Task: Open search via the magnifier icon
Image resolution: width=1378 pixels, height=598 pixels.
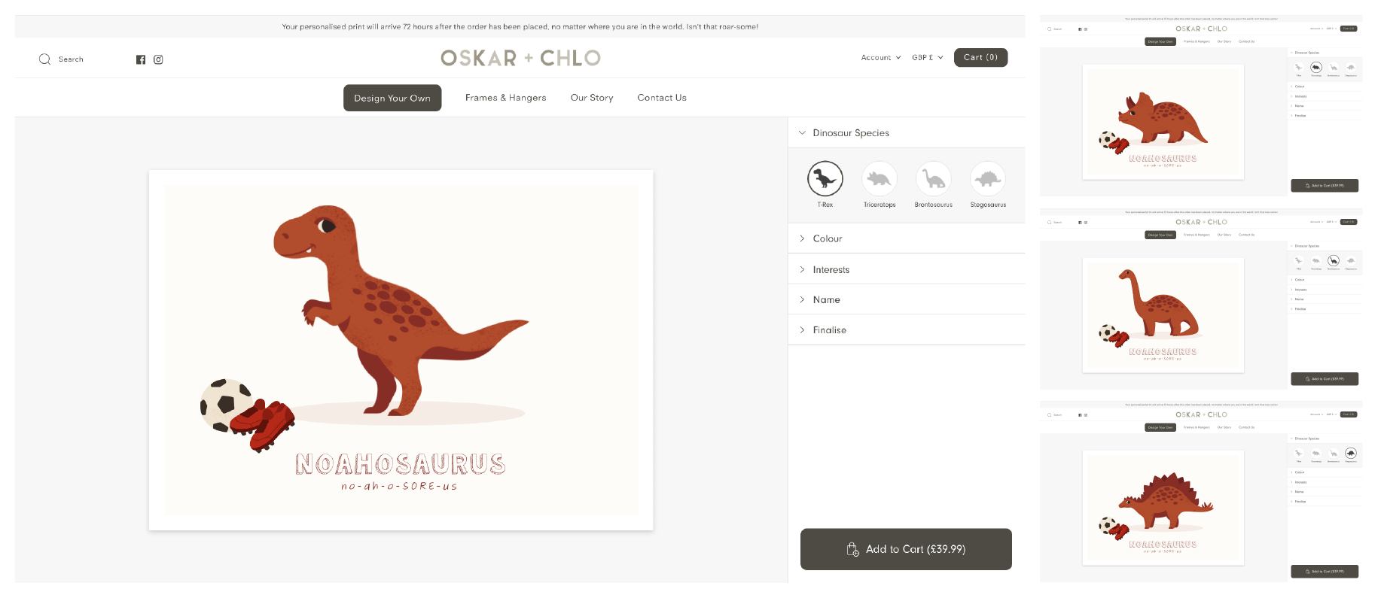Action: [44, 59]
